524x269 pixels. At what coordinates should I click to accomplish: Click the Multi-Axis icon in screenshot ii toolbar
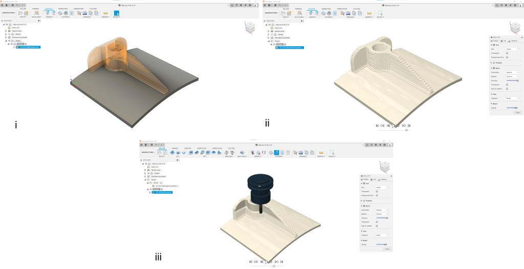pyautogui.click(x=299, y=13)
